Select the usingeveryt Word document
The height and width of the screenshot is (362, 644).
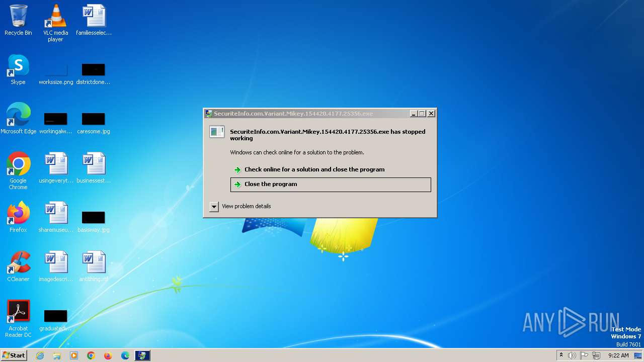[56, 168]
